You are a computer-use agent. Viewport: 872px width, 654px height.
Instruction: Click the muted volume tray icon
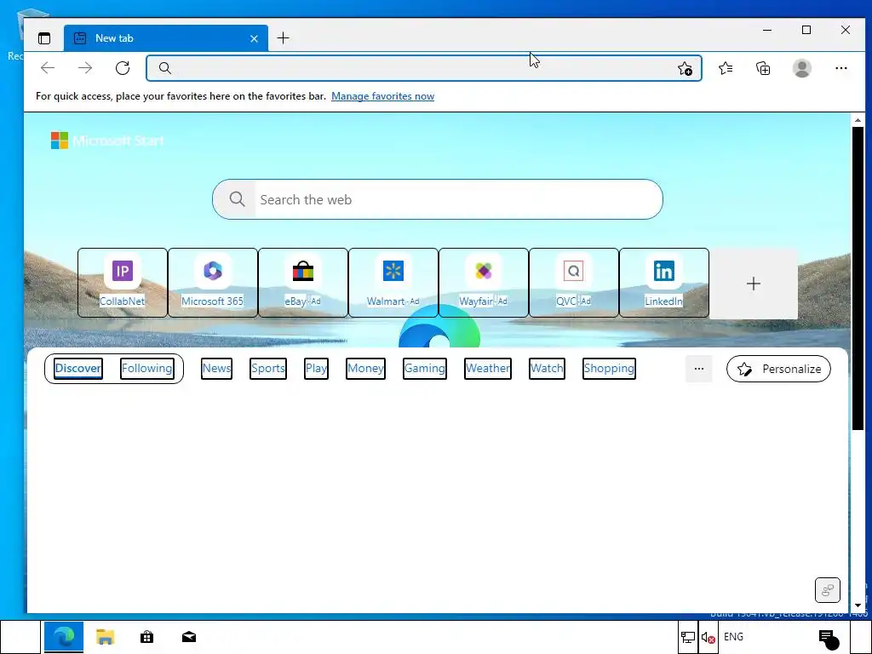[708, 637]
